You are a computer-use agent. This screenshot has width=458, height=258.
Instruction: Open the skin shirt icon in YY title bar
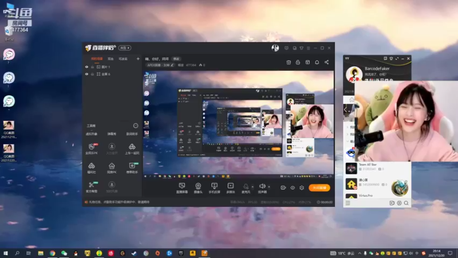click(x=391, y=58)
